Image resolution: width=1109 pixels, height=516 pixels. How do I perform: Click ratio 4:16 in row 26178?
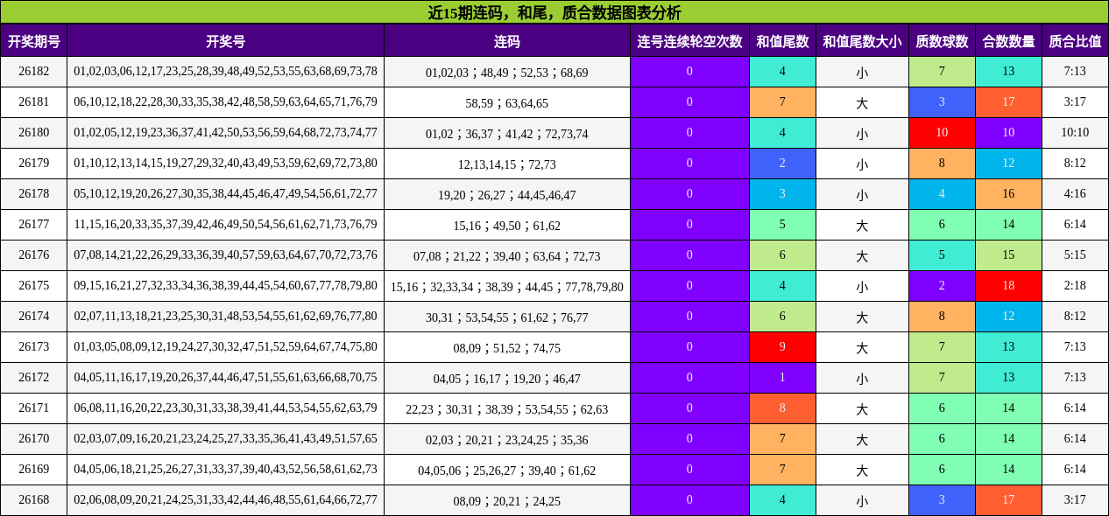(x=1075, y=194)
